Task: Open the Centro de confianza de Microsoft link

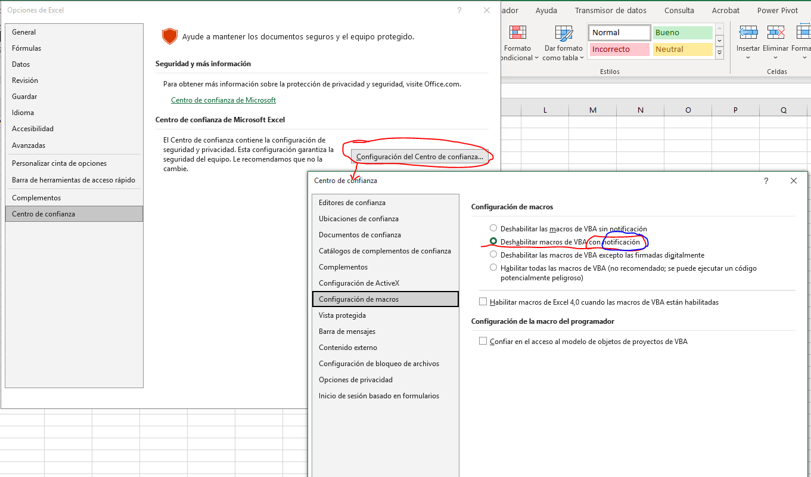Action: point(223,100)
